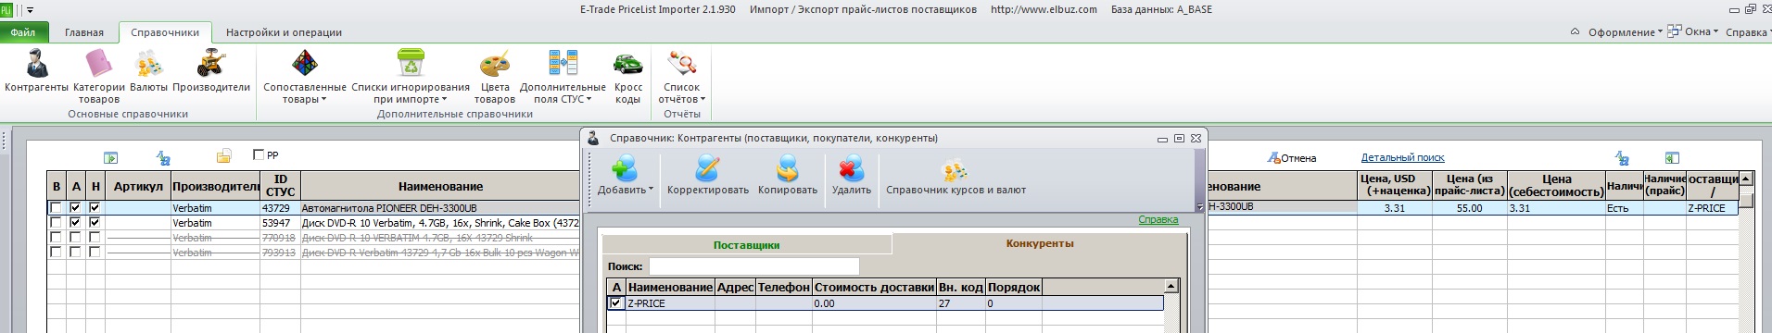Click the application logo icon in title bar
The image size is (1772, 333).
[6, 9]
